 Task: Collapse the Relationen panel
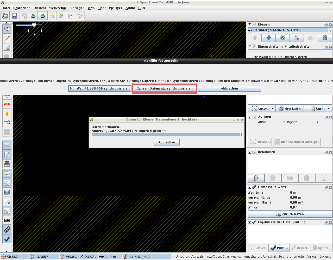250,152
